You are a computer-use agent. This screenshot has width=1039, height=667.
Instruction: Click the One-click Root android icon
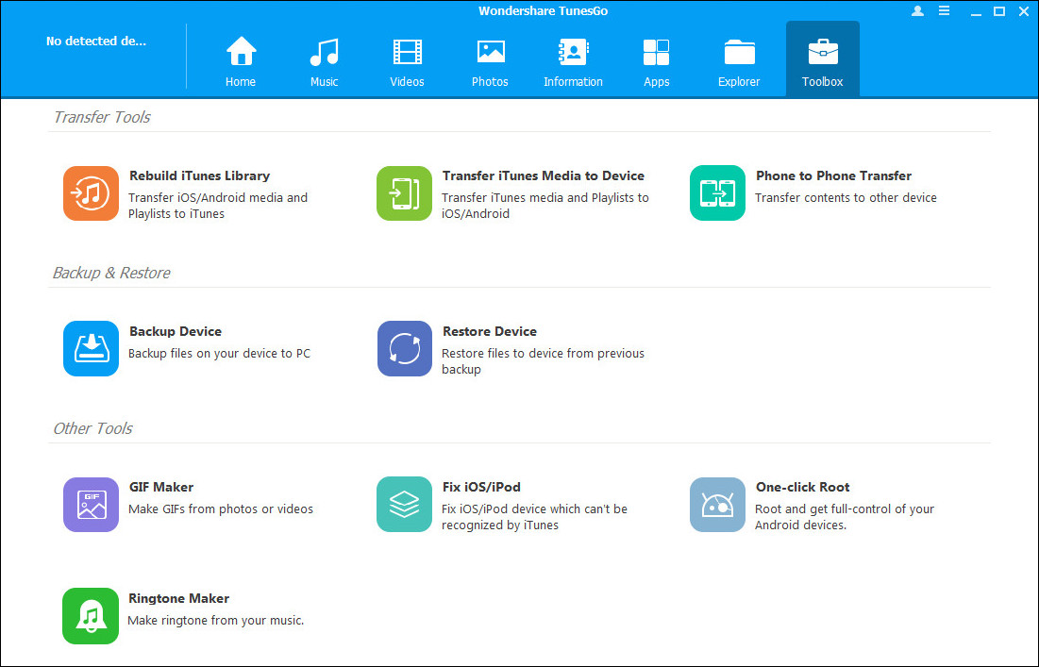click(717, 505)
